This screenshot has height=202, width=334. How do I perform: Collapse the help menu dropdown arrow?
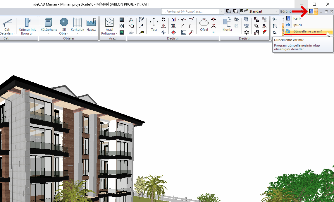click(x=316, y=11)
